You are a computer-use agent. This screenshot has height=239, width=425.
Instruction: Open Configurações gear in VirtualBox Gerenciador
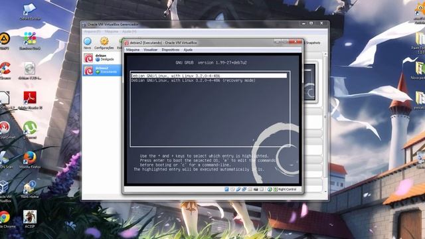104,43
